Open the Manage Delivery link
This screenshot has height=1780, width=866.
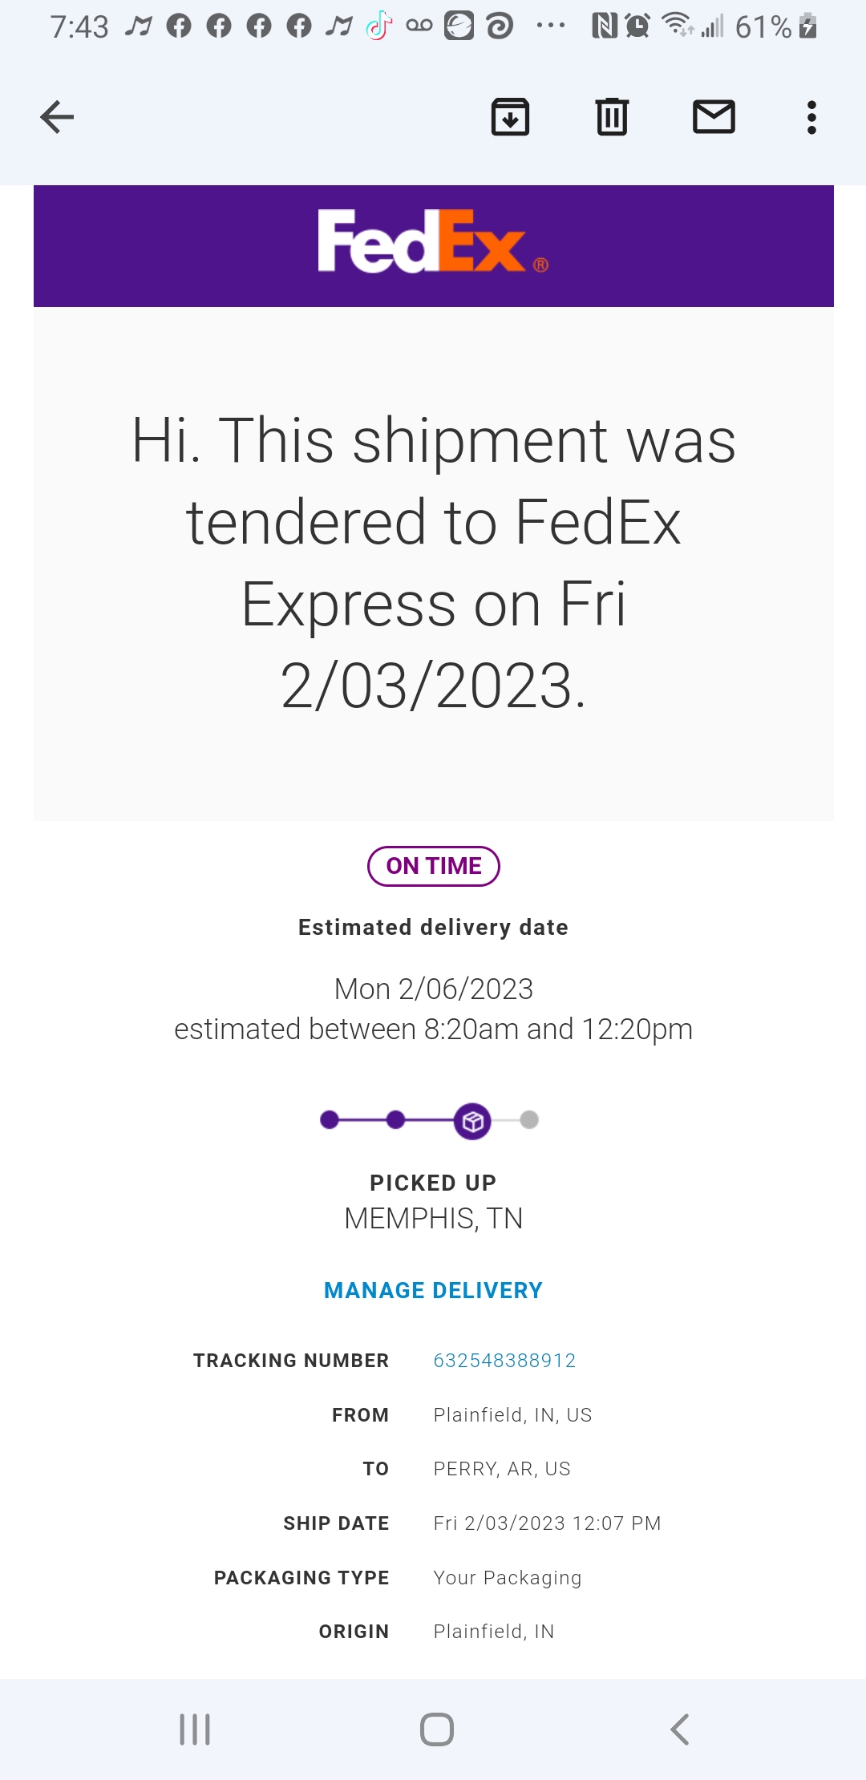(433, 1290)
